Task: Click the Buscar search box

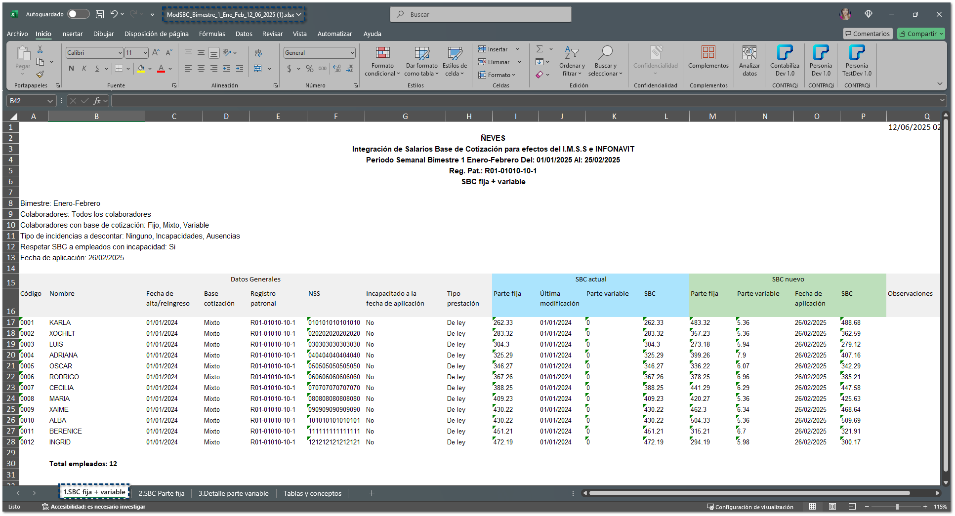Action: [481, 14]
